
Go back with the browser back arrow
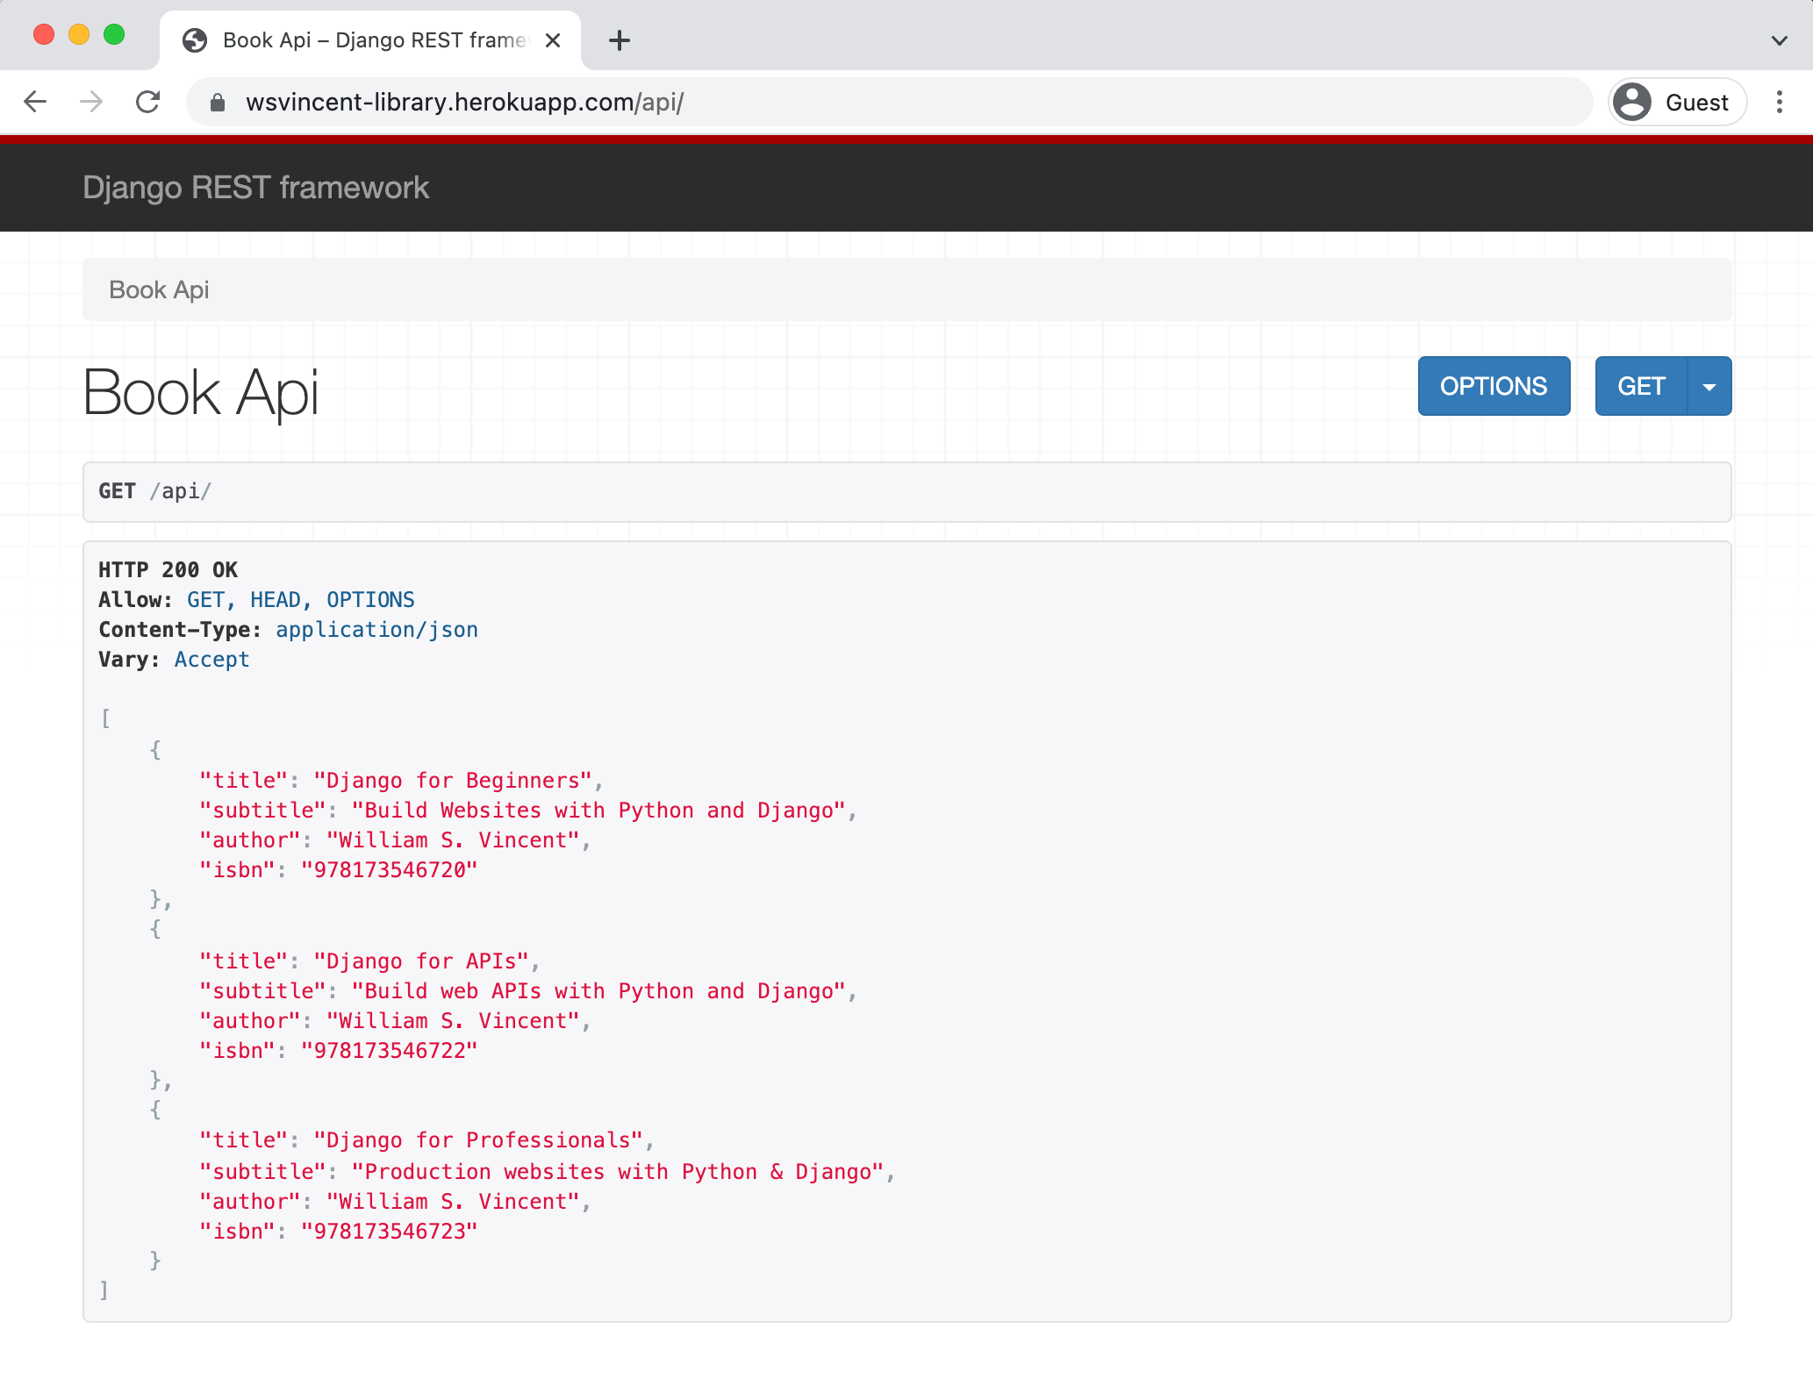[35, 102]
